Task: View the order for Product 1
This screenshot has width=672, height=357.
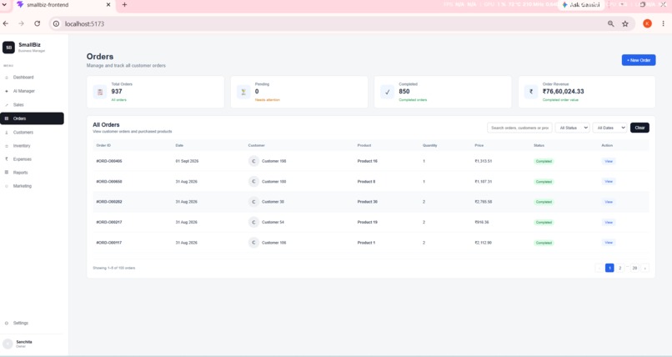Action: [609, 243]
